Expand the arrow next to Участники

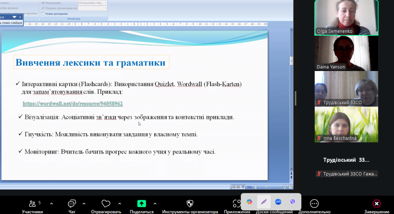pos(52,203)
